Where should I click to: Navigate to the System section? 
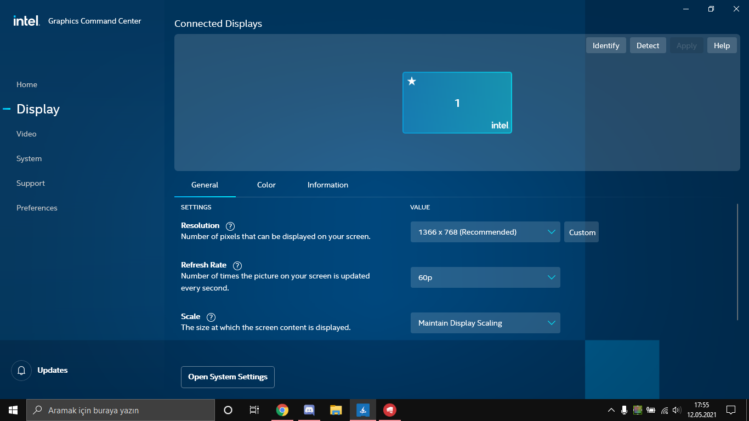tap(29, 158)
